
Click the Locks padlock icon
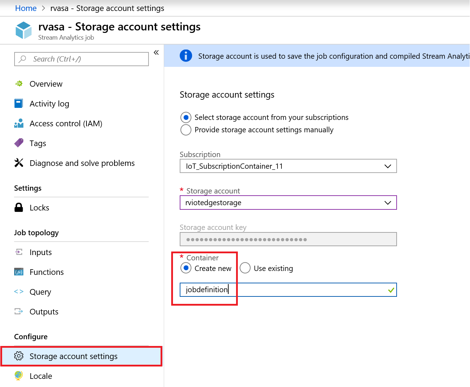[x=19, y=207]
